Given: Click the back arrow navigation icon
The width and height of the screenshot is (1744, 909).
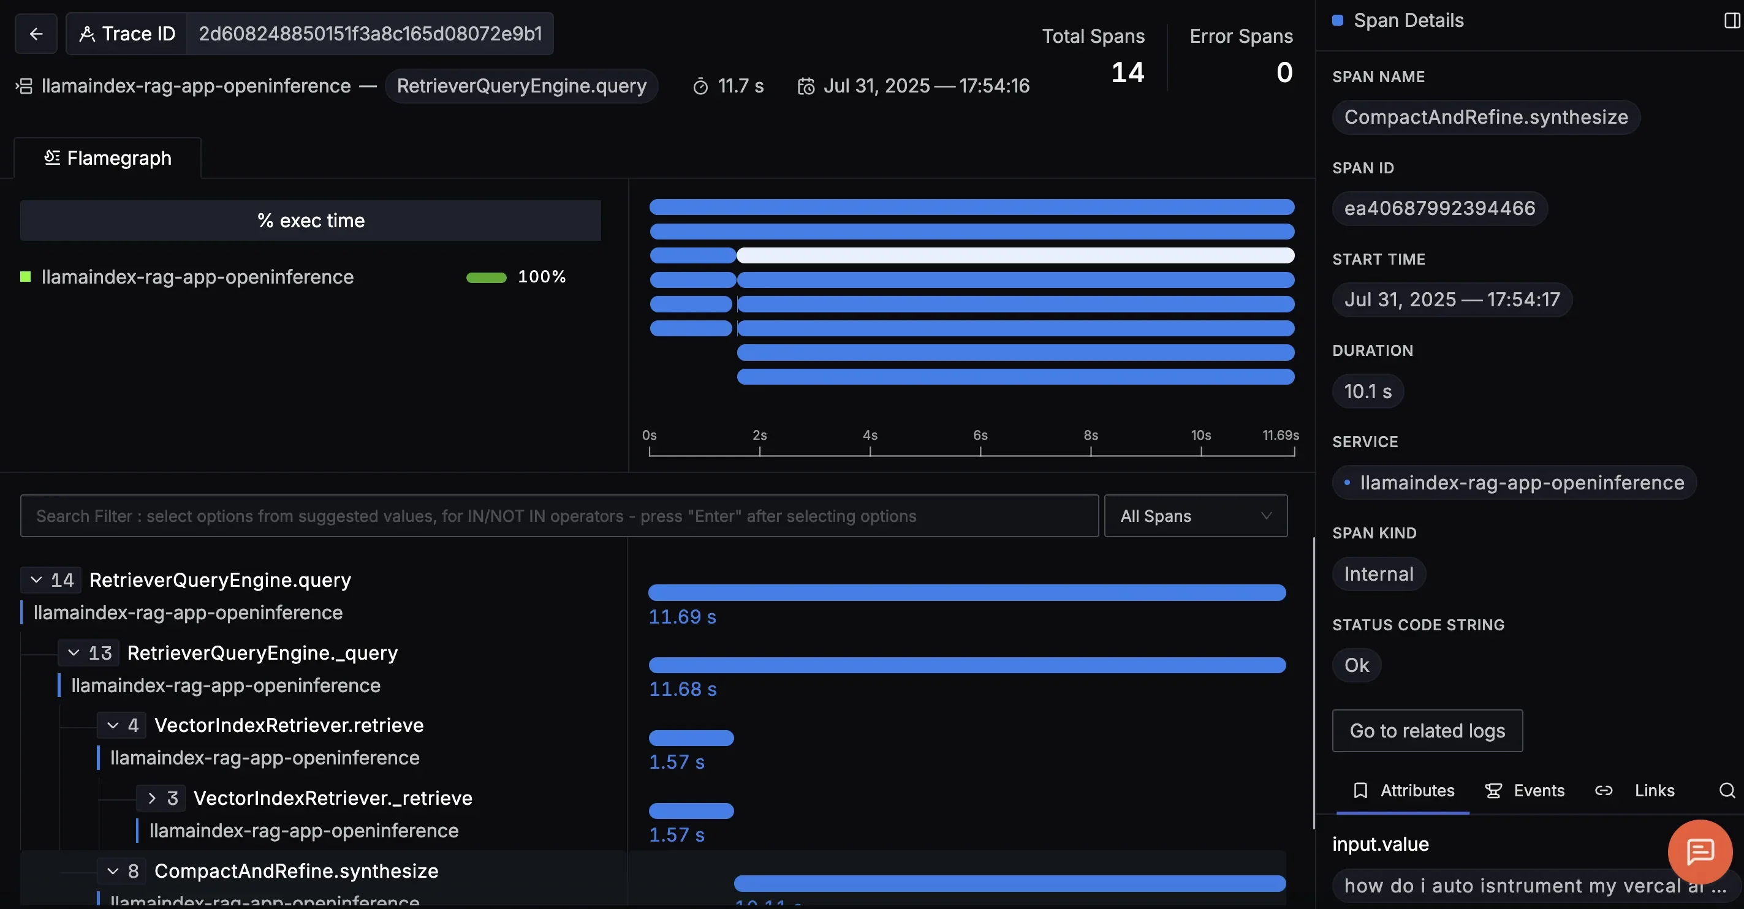Looking at the screenshot, I should pyautogui.click(x=35, y=33).
